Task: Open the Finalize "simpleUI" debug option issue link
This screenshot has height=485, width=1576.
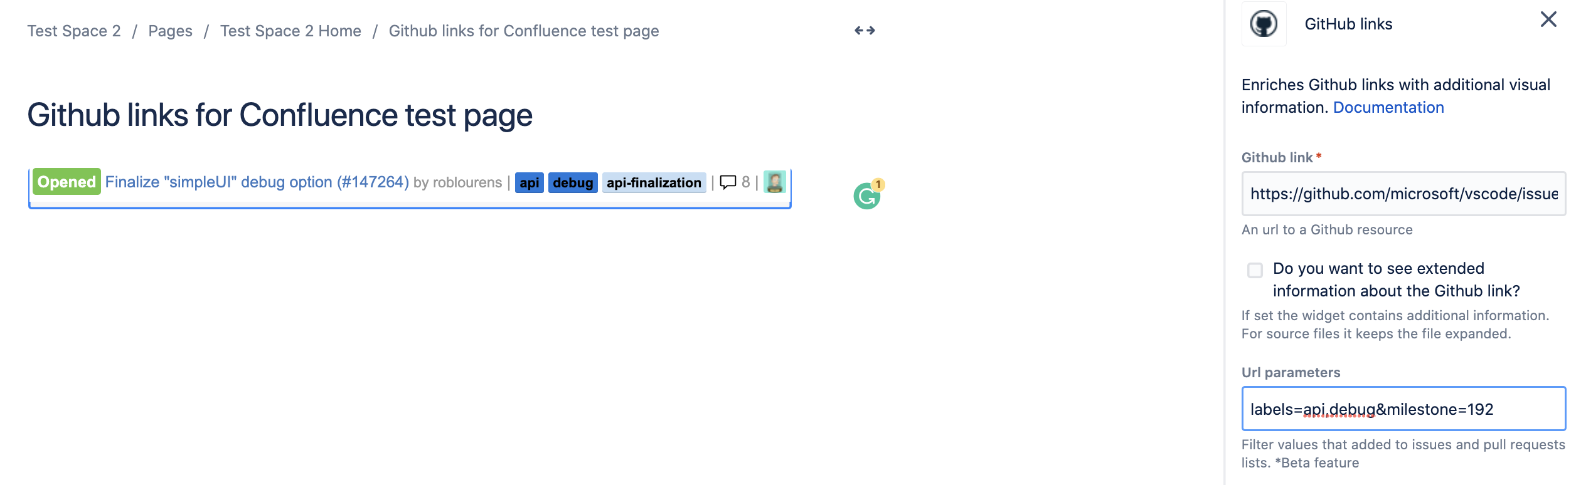Action: click(257, 182)
